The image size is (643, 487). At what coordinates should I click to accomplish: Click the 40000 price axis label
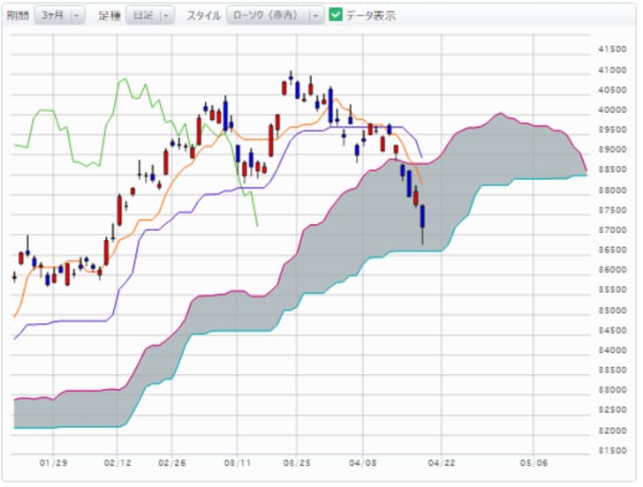pos(612,109)
